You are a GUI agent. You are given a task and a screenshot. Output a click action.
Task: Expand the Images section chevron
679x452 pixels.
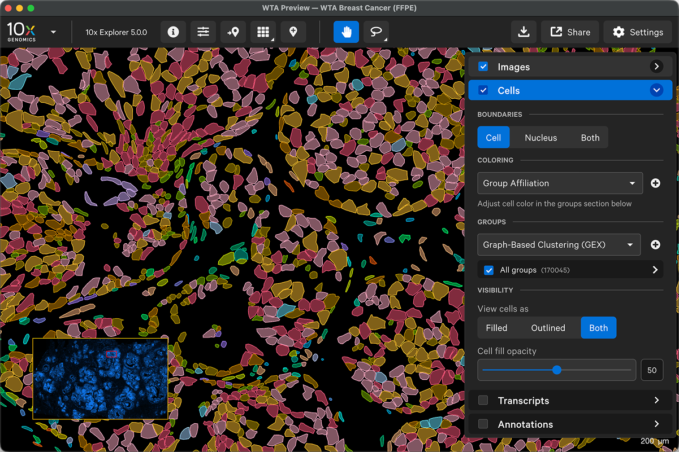(656, 67)
